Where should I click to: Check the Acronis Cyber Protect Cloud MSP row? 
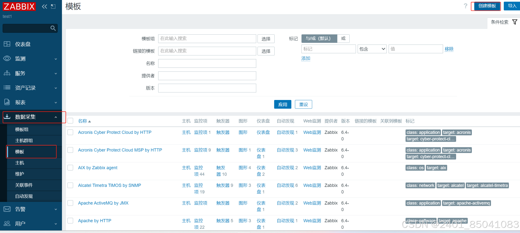click(70, 150)
